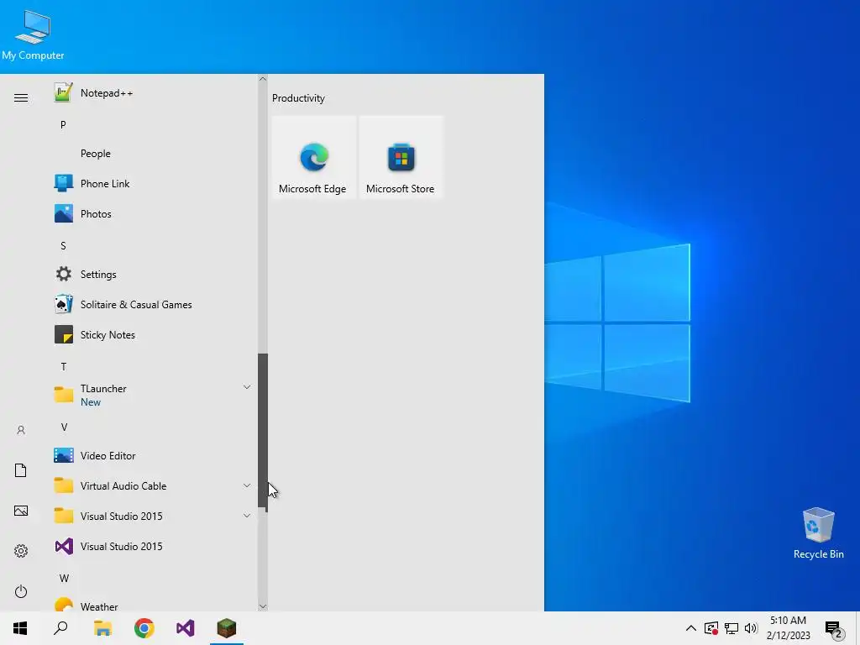Open Settings gear in Start sidebar
Image resolution: width=860 pixels, height=645 pixels.
tap(21, 551)
